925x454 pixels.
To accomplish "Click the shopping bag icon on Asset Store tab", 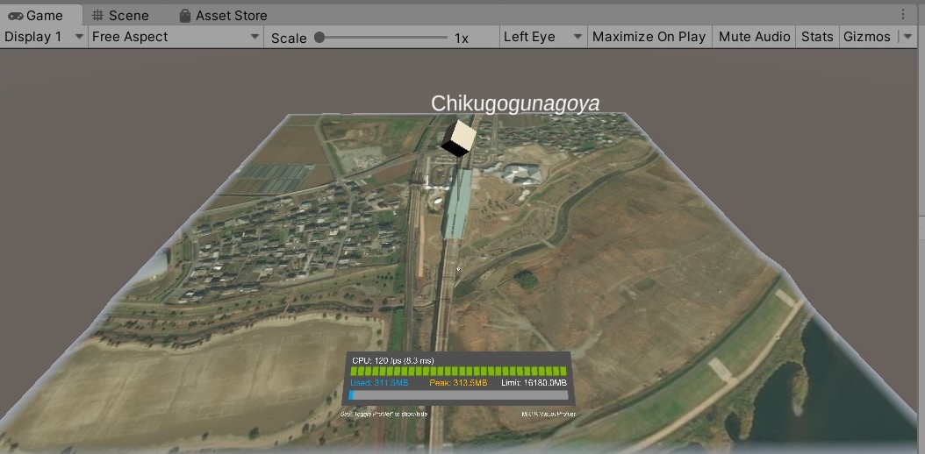I will pos(185,15).
